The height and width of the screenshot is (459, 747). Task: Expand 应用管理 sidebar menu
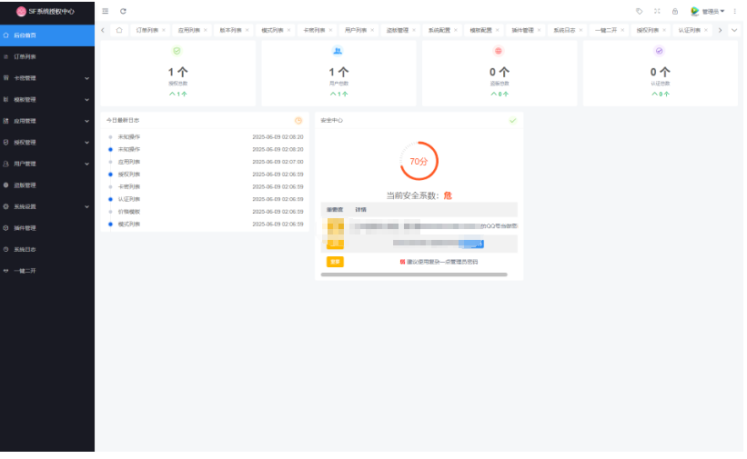47,121
